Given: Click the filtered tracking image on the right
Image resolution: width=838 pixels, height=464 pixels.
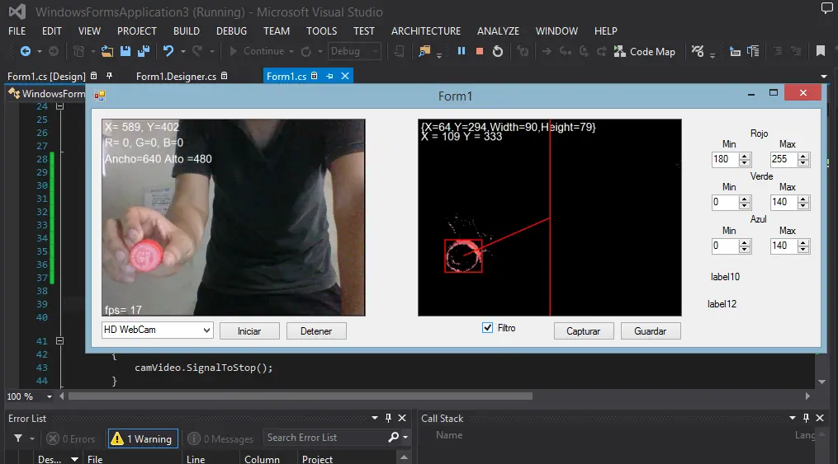Looking at the screenshot, I should (549, 218).
